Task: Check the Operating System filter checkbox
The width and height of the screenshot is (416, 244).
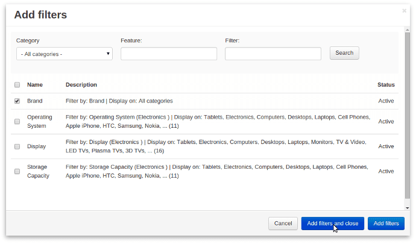Action: pos(17,122)
